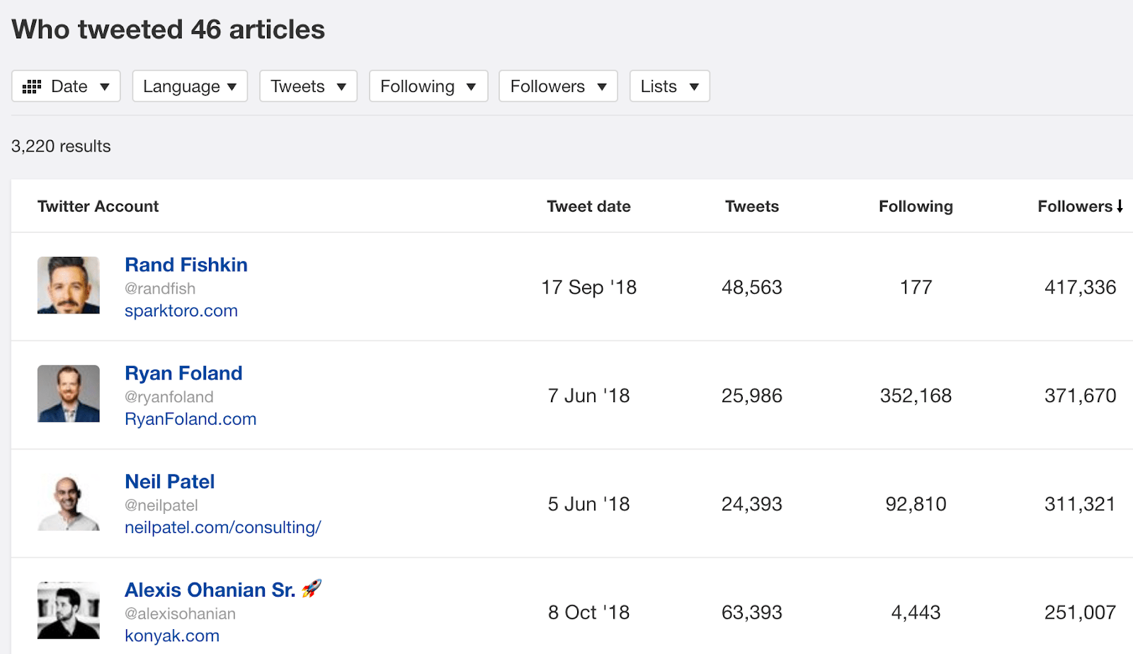Click the 3,220 results count text

click(x=61, y=147)
